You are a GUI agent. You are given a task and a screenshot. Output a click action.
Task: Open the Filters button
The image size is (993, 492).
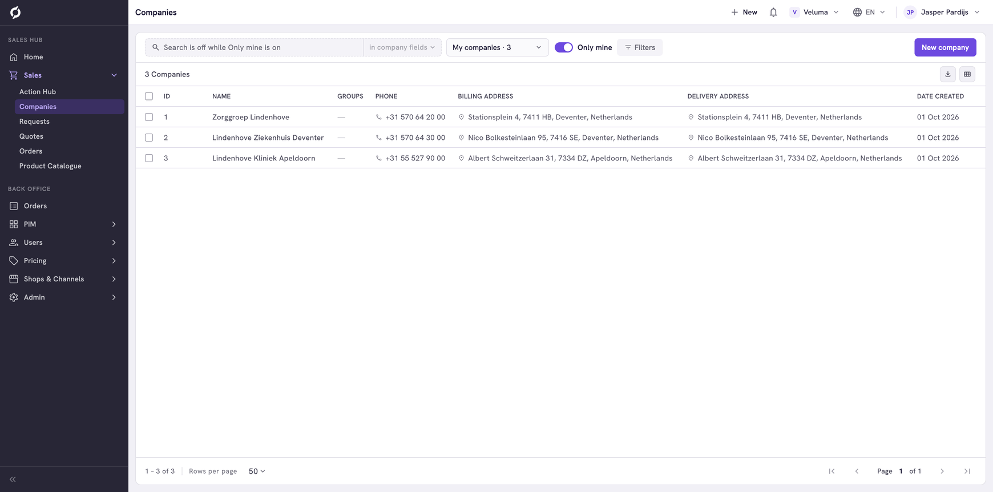[x=640, y=47]
